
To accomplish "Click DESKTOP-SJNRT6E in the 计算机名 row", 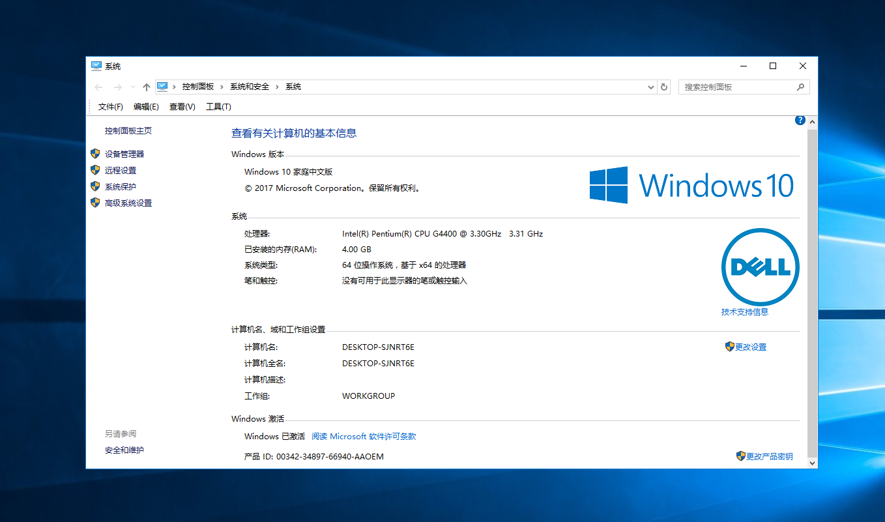I will point(378,347).
